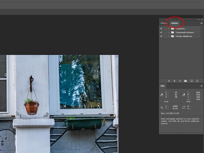
Task: Open the Info panel flyout menu
Action: tap(201, 86)
